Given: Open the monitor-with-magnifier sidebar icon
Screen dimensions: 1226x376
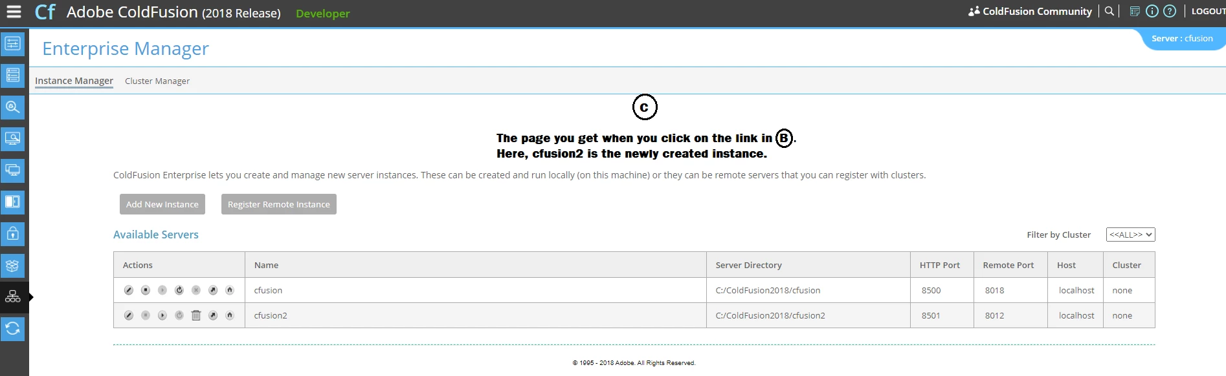Looking at the screenshot, I should [12, 138].
